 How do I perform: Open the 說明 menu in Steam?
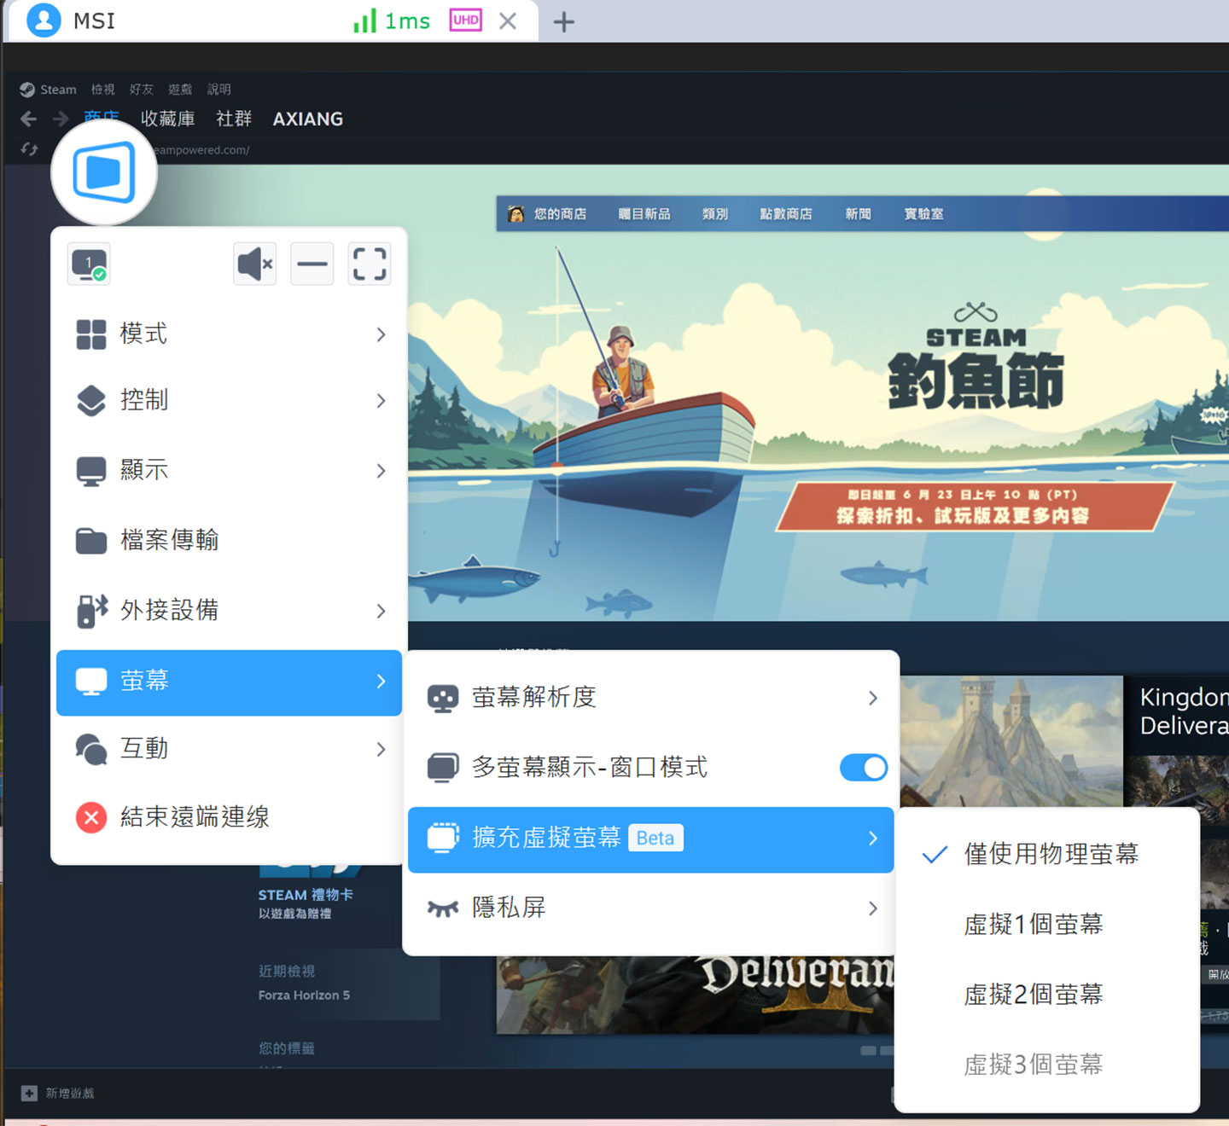pos(219,90)
